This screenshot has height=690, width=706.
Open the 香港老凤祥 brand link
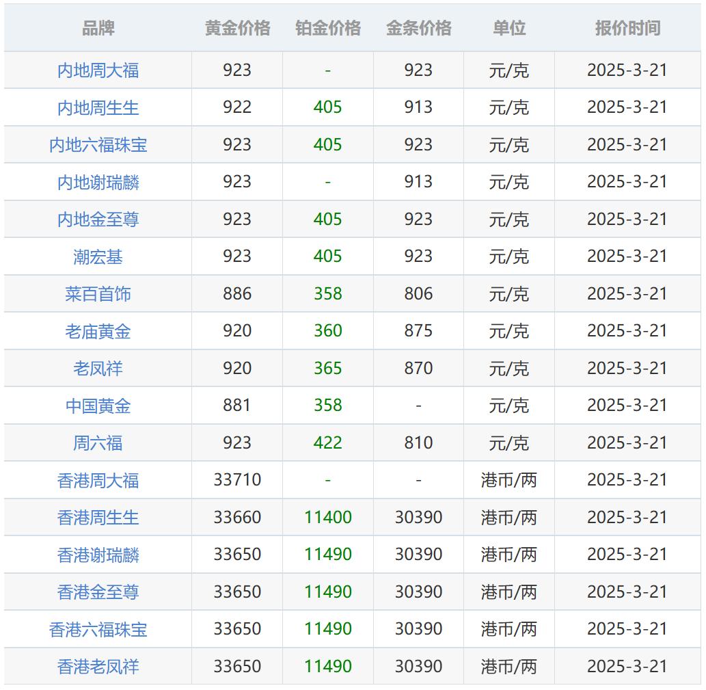pos(98,667)
